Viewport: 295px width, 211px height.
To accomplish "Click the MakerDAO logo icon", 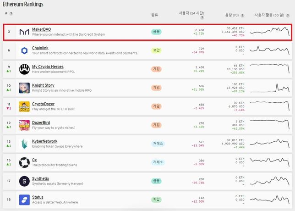I will 24,32.
